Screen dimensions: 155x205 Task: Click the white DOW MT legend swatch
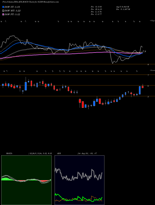pyautogui.click(x=3, y=11)
